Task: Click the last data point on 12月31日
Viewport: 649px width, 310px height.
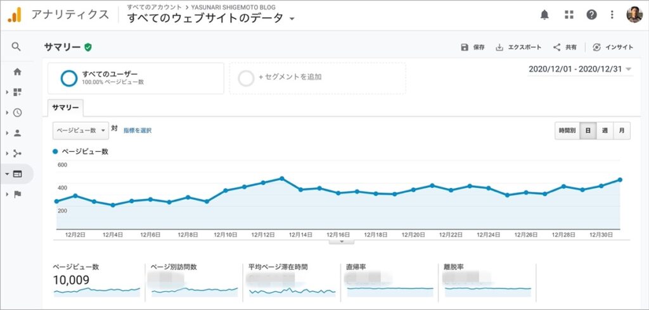Action: pyautogui.click(x=620, y=180)
